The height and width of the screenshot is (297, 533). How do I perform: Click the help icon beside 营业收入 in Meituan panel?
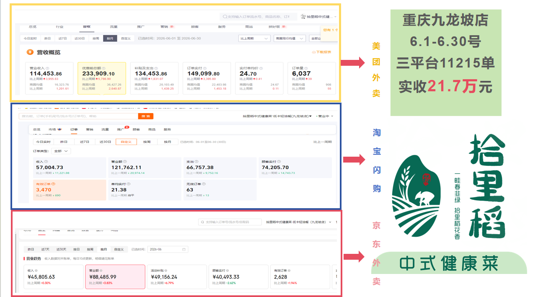[47, 68]
